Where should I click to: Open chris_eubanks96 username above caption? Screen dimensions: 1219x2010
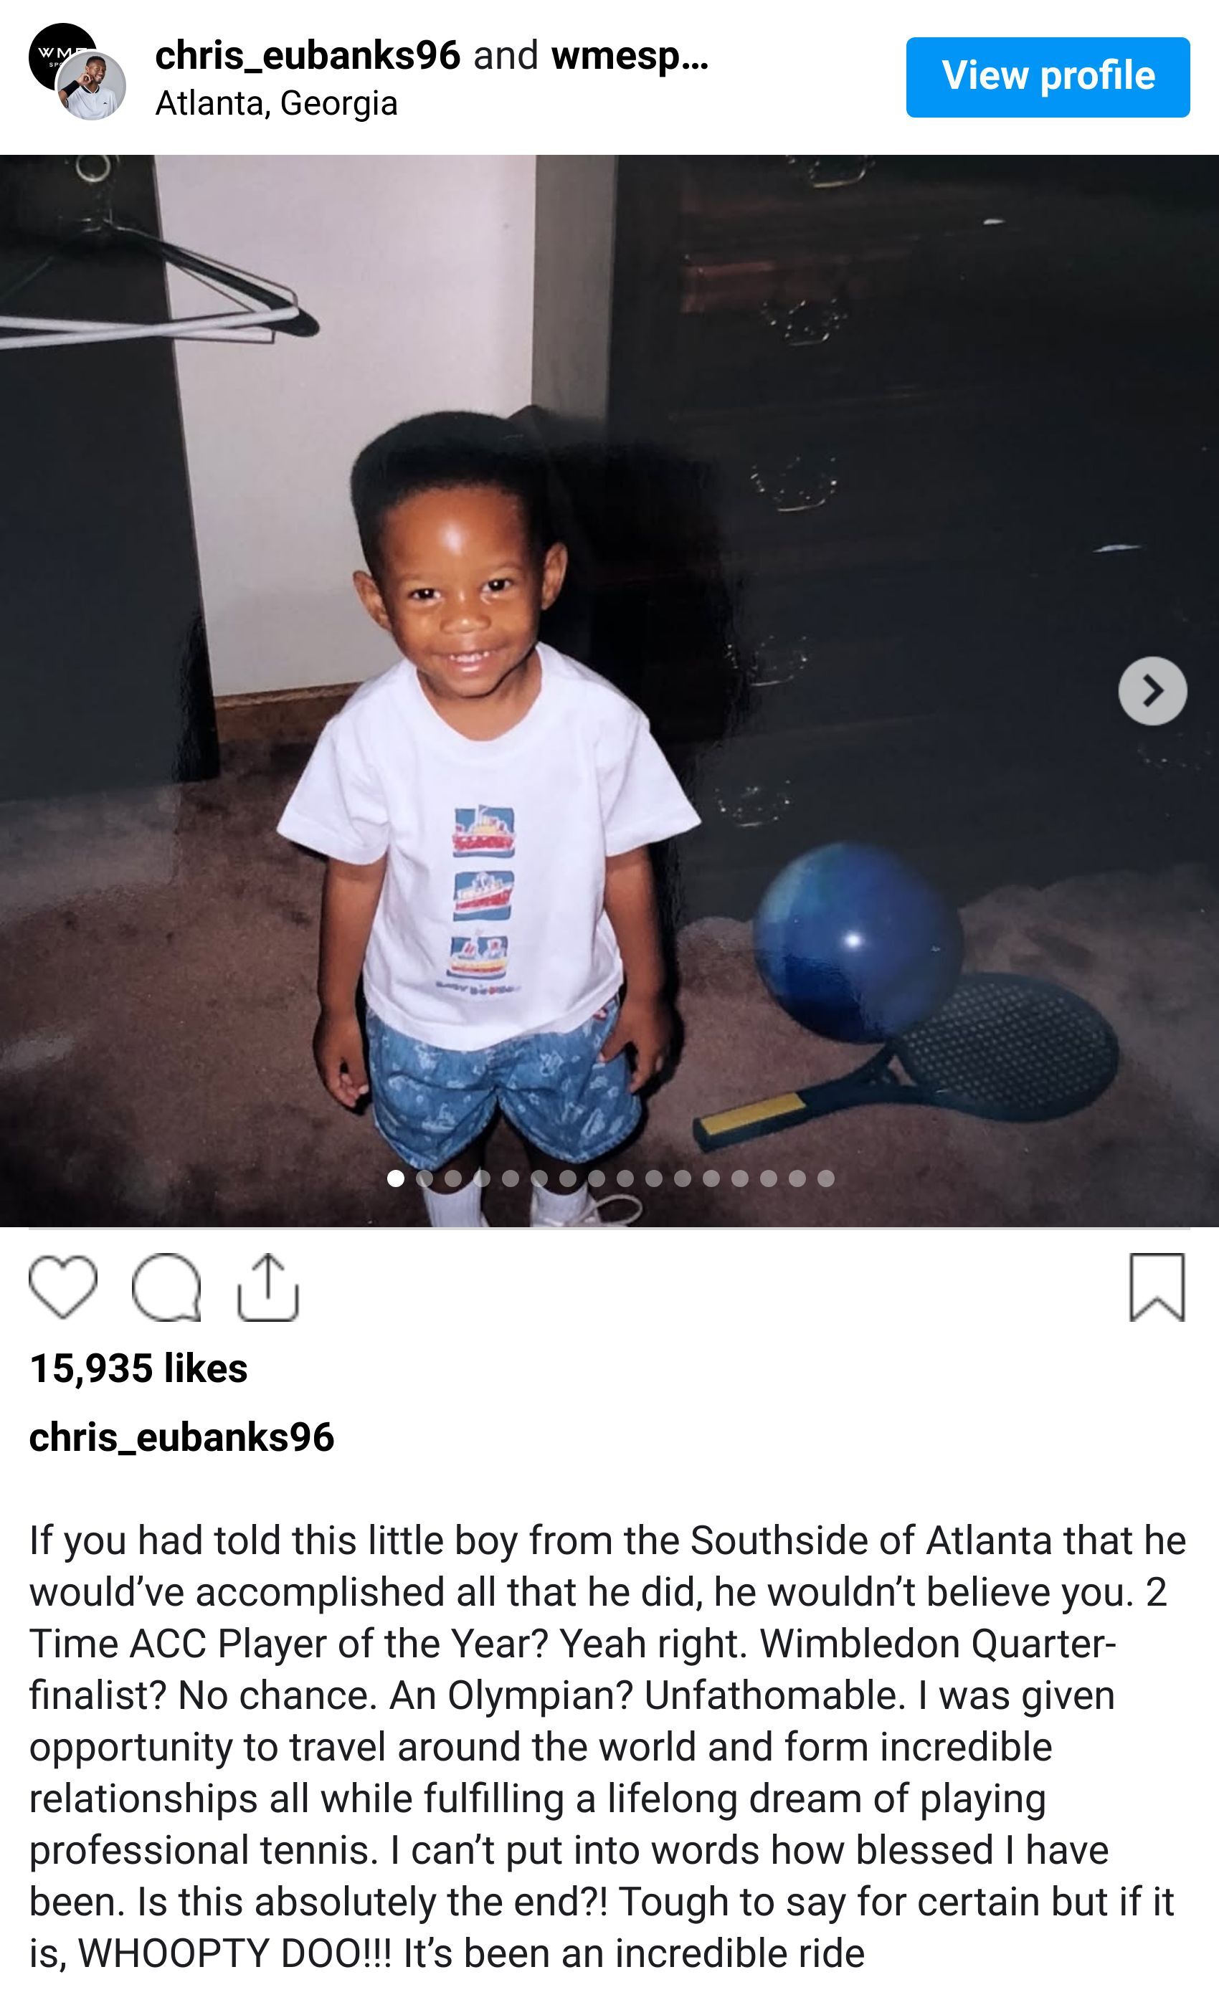click(182, 1437)
